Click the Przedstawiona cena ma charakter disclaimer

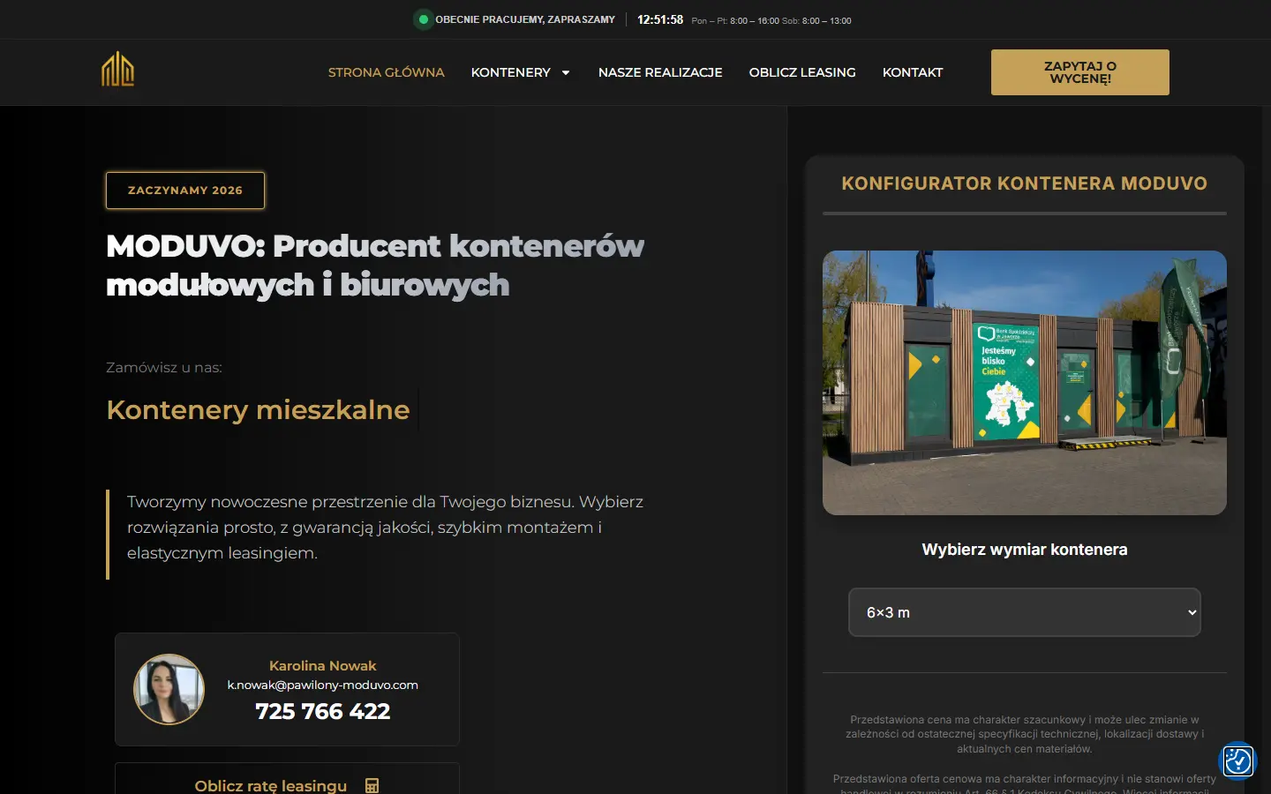[1025, 734]
